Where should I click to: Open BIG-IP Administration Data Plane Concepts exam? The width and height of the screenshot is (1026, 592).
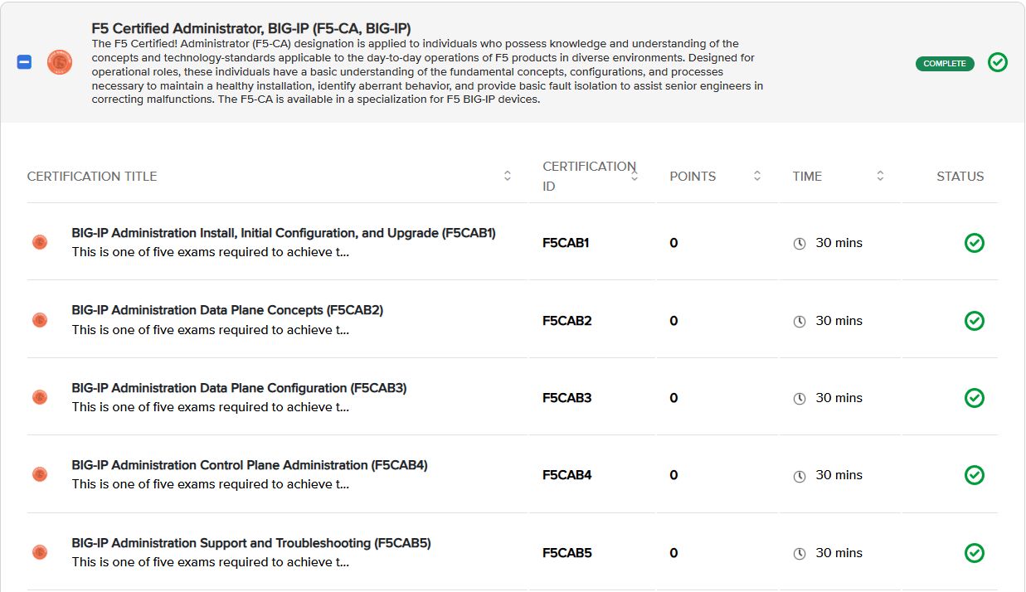227,310
